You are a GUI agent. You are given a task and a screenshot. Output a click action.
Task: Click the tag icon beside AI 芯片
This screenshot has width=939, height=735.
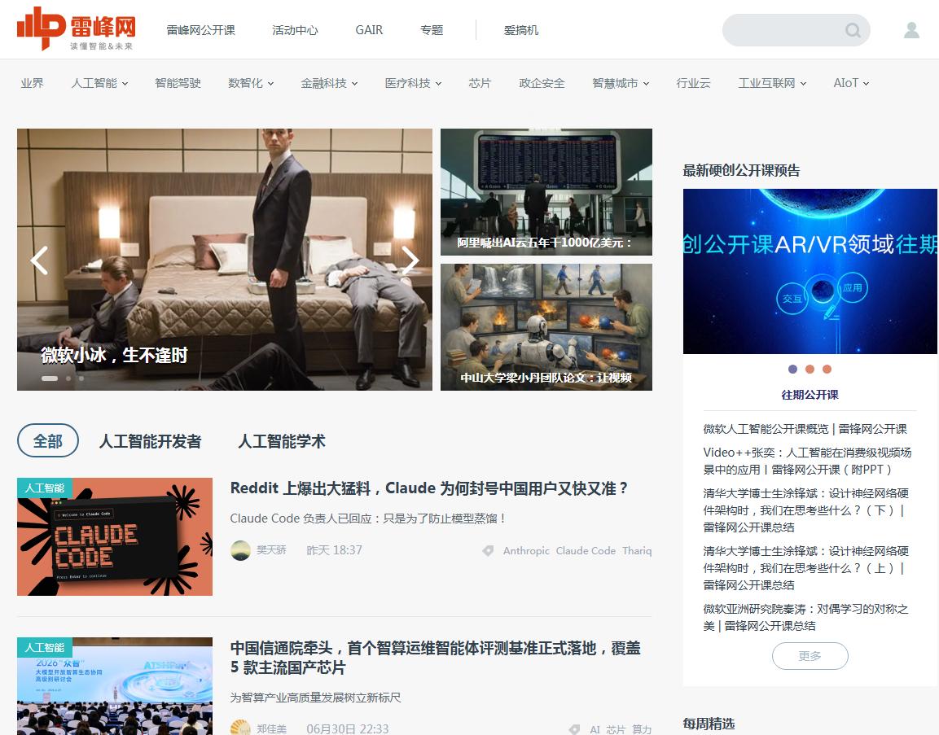pyautogui.click(x=574, y=729)
